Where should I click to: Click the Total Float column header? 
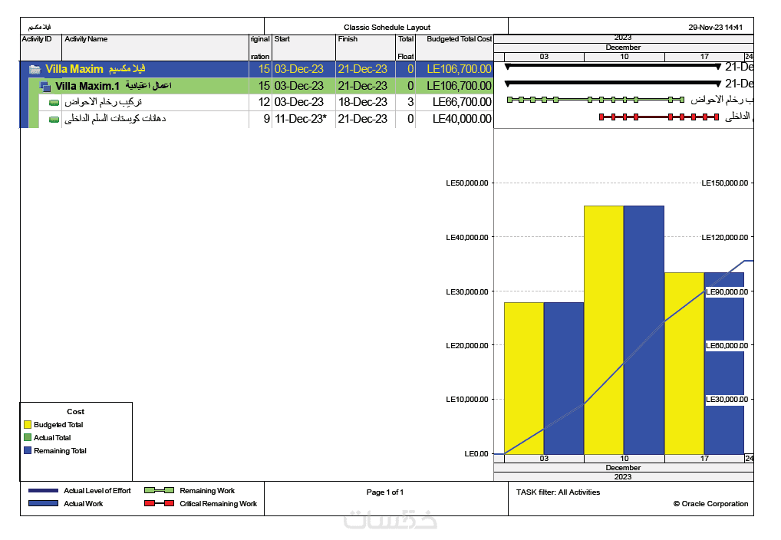click(405, 48)
